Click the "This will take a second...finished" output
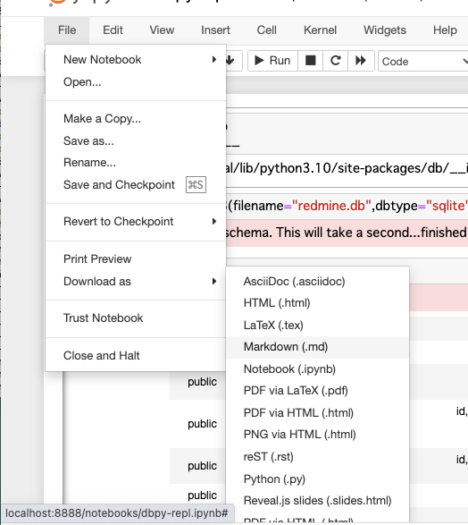 tap(371, 233)
